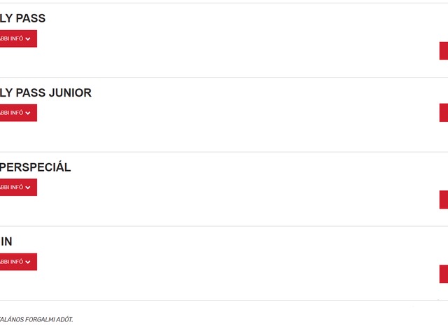Image resolution: width=448 pixels, height=336 pixels.
Task: Expand the info button under LY PASS JUNIOR
Action: pos(18,113)
